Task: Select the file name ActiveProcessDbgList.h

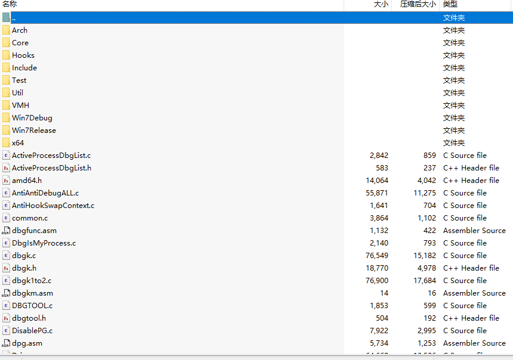Action: tap(52, 168)
